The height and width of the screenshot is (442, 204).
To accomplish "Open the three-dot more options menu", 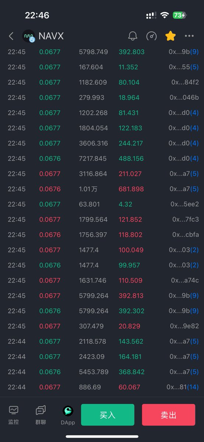I will [x=189, y=36].
